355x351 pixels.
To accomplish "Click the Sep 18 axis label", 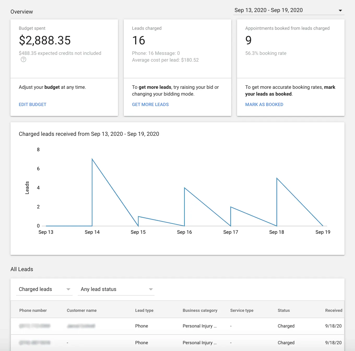I will 277,232.
